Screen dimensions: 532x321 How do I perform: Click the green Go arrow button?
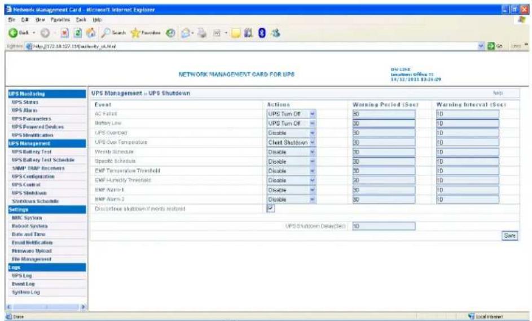[491, 46]
